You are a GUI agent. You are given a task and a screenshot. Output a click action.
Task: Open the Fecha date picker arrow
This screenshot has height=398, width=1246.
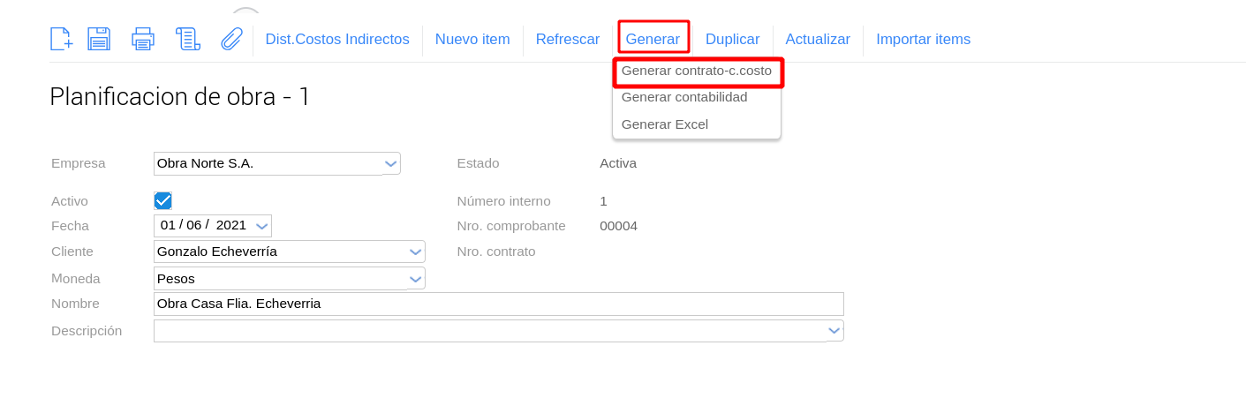[x=261, y=226]
